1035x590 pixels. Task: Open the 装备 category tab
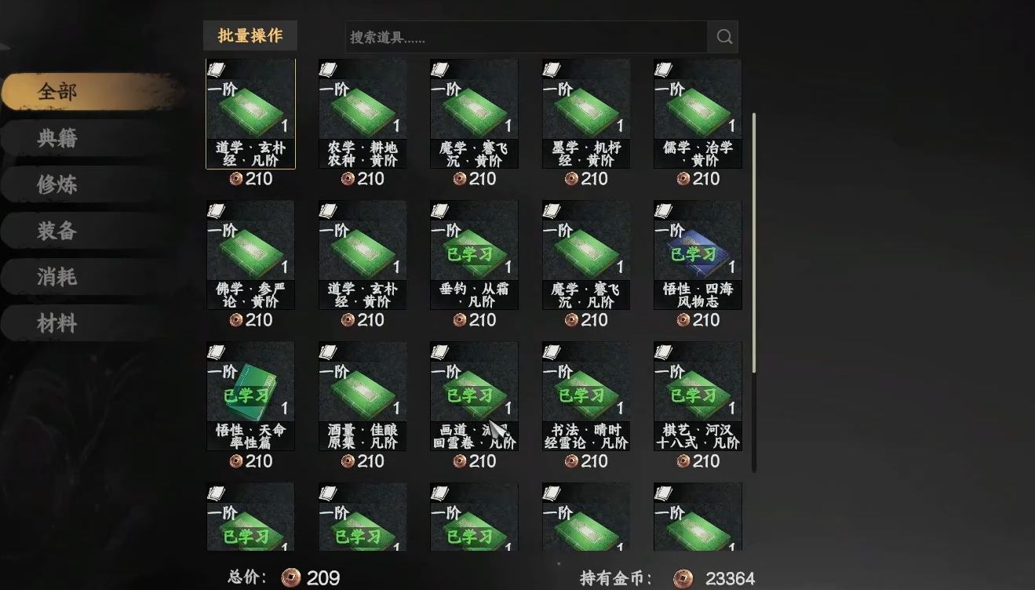[x=57, y=231]
